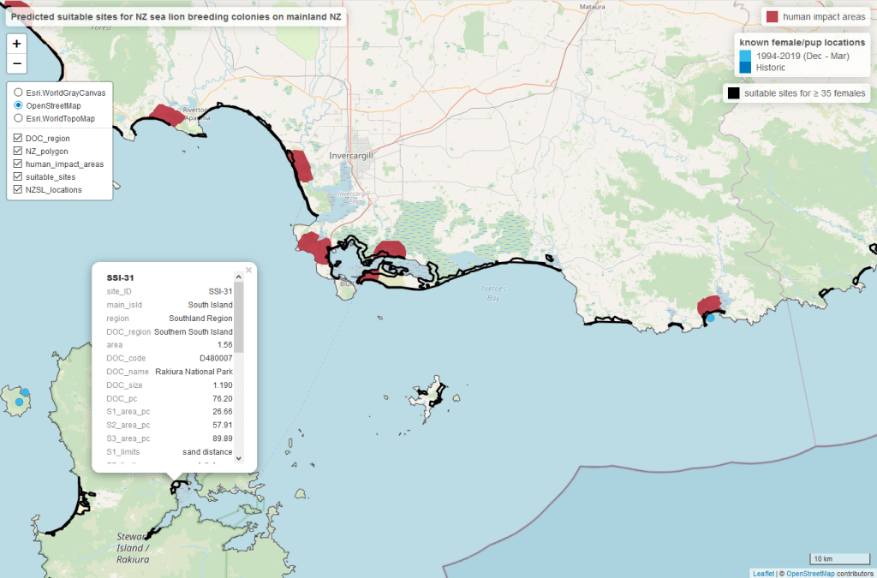Hide the human_impact_areas layer
The width and height of the screenshot is (877, 578).
pyautogui.click(x=18, y=164)
